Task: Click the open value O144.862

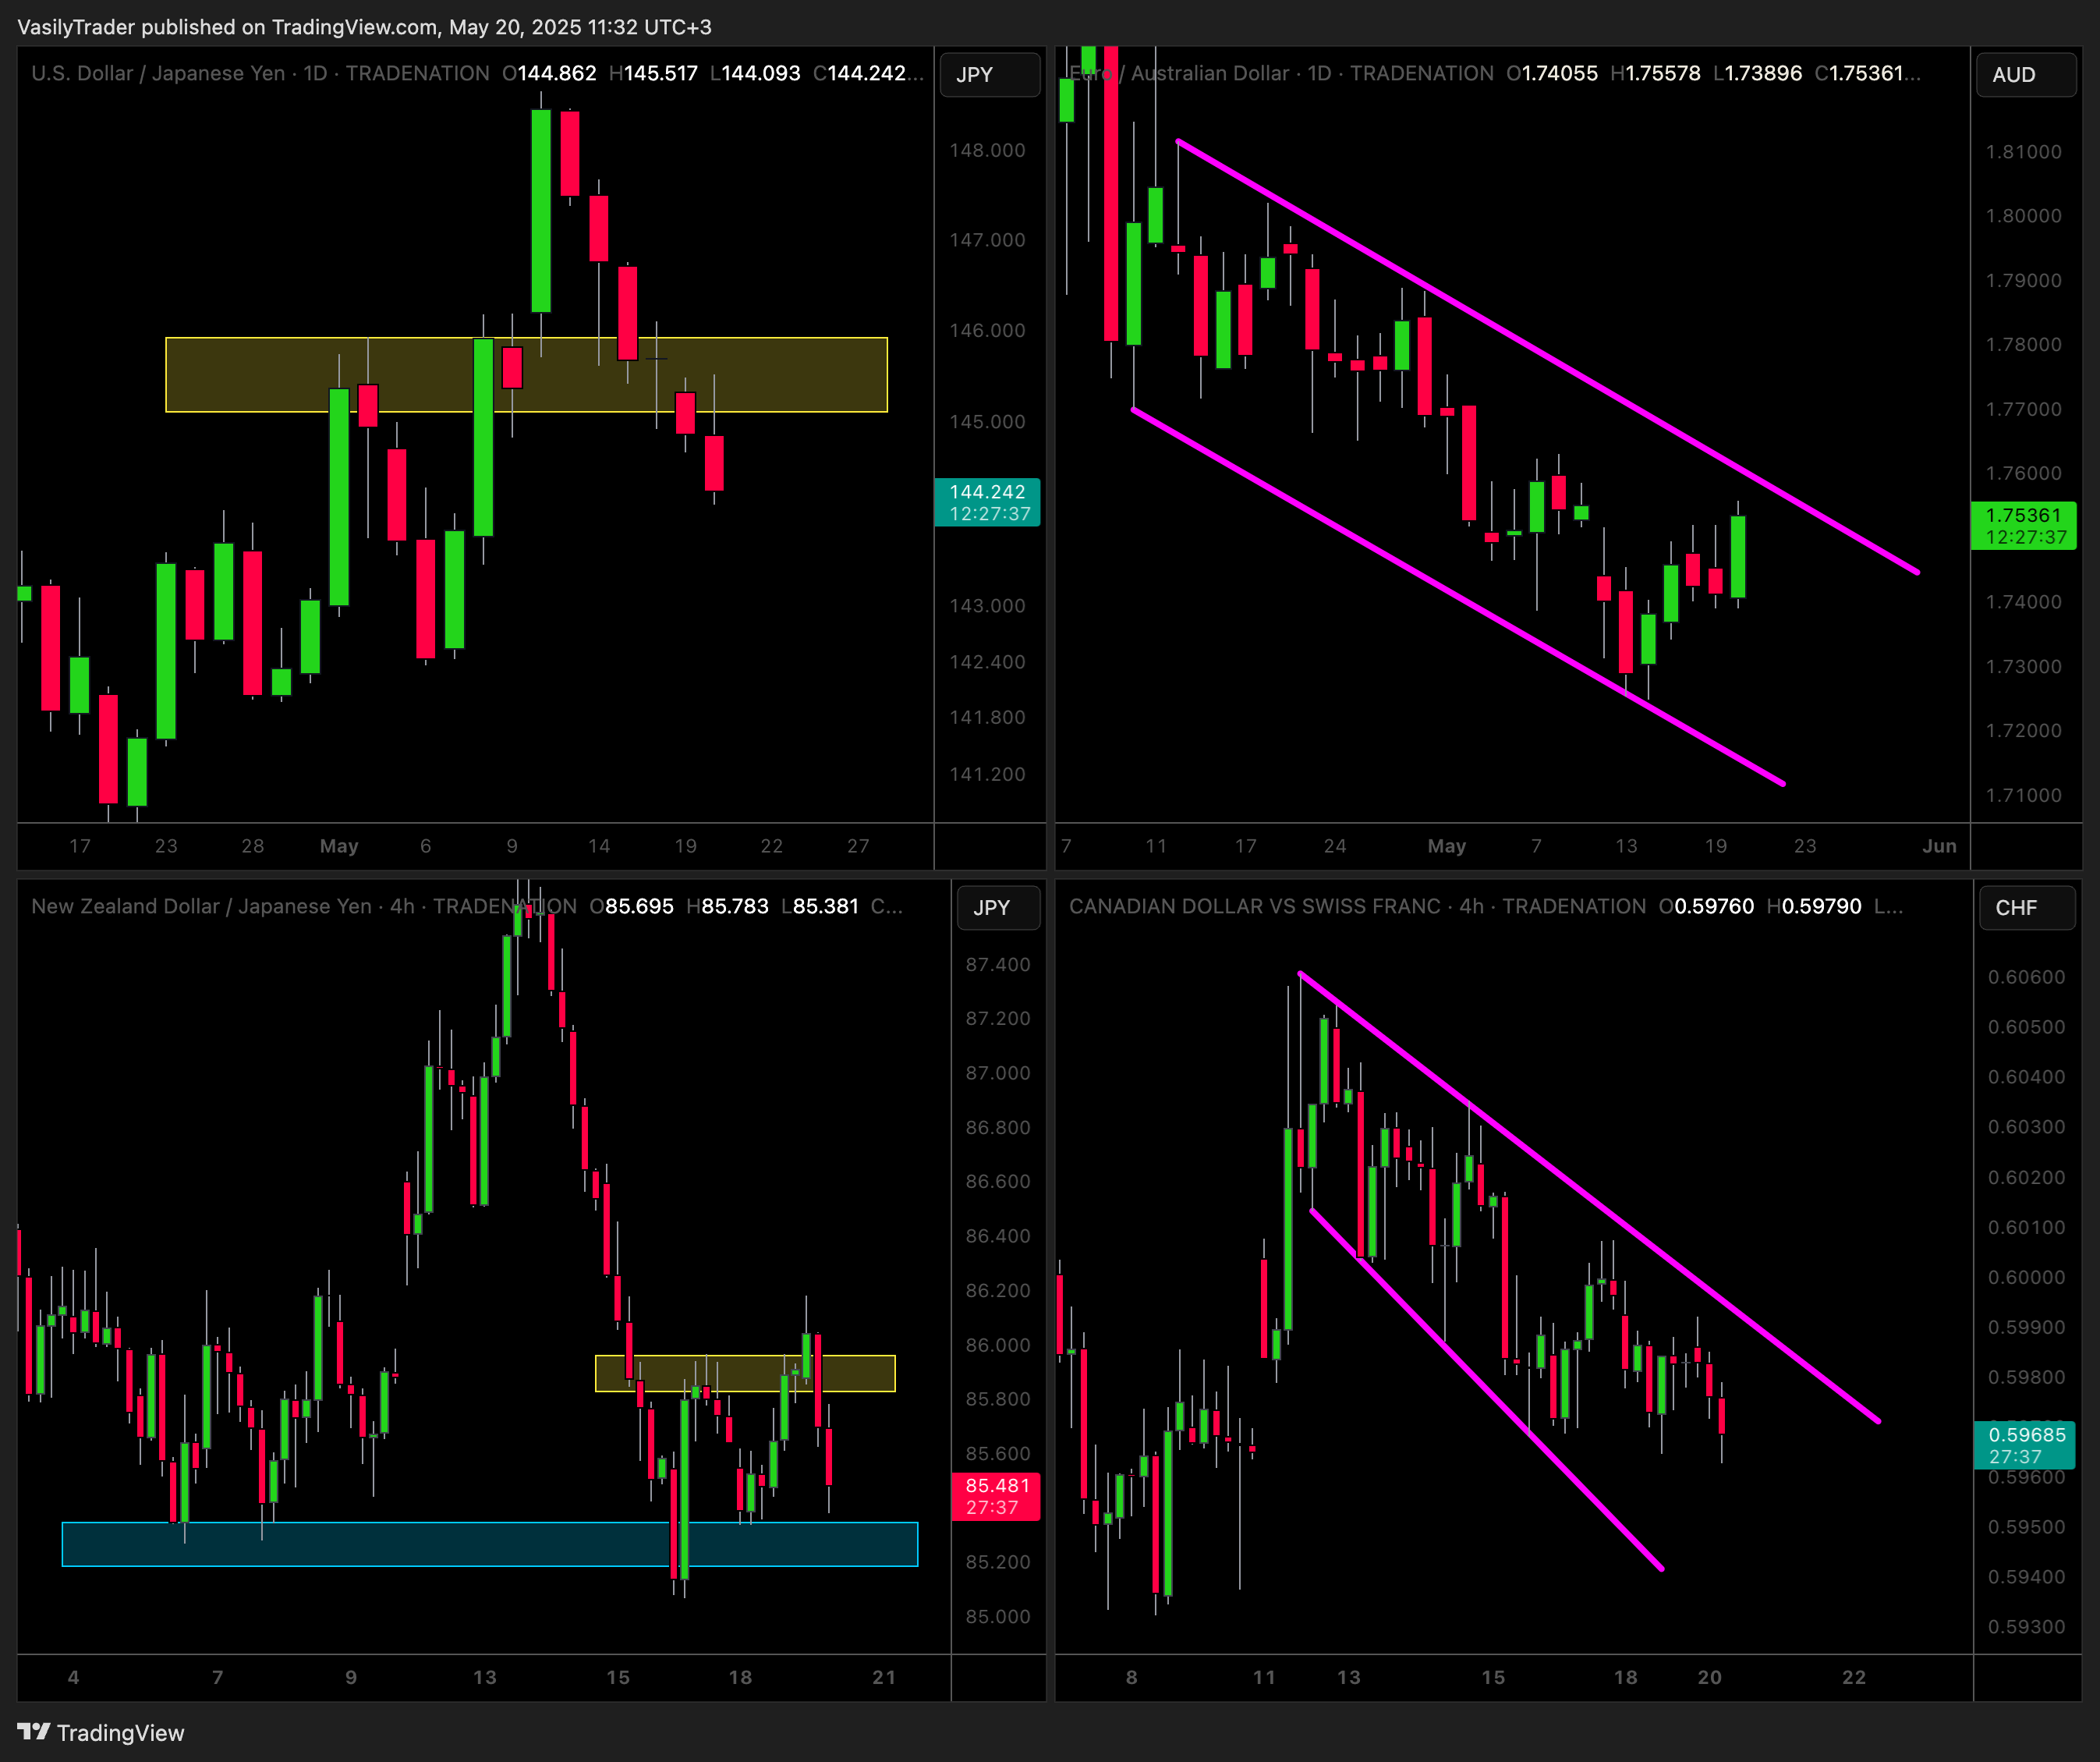Action: tap(549, 73)
